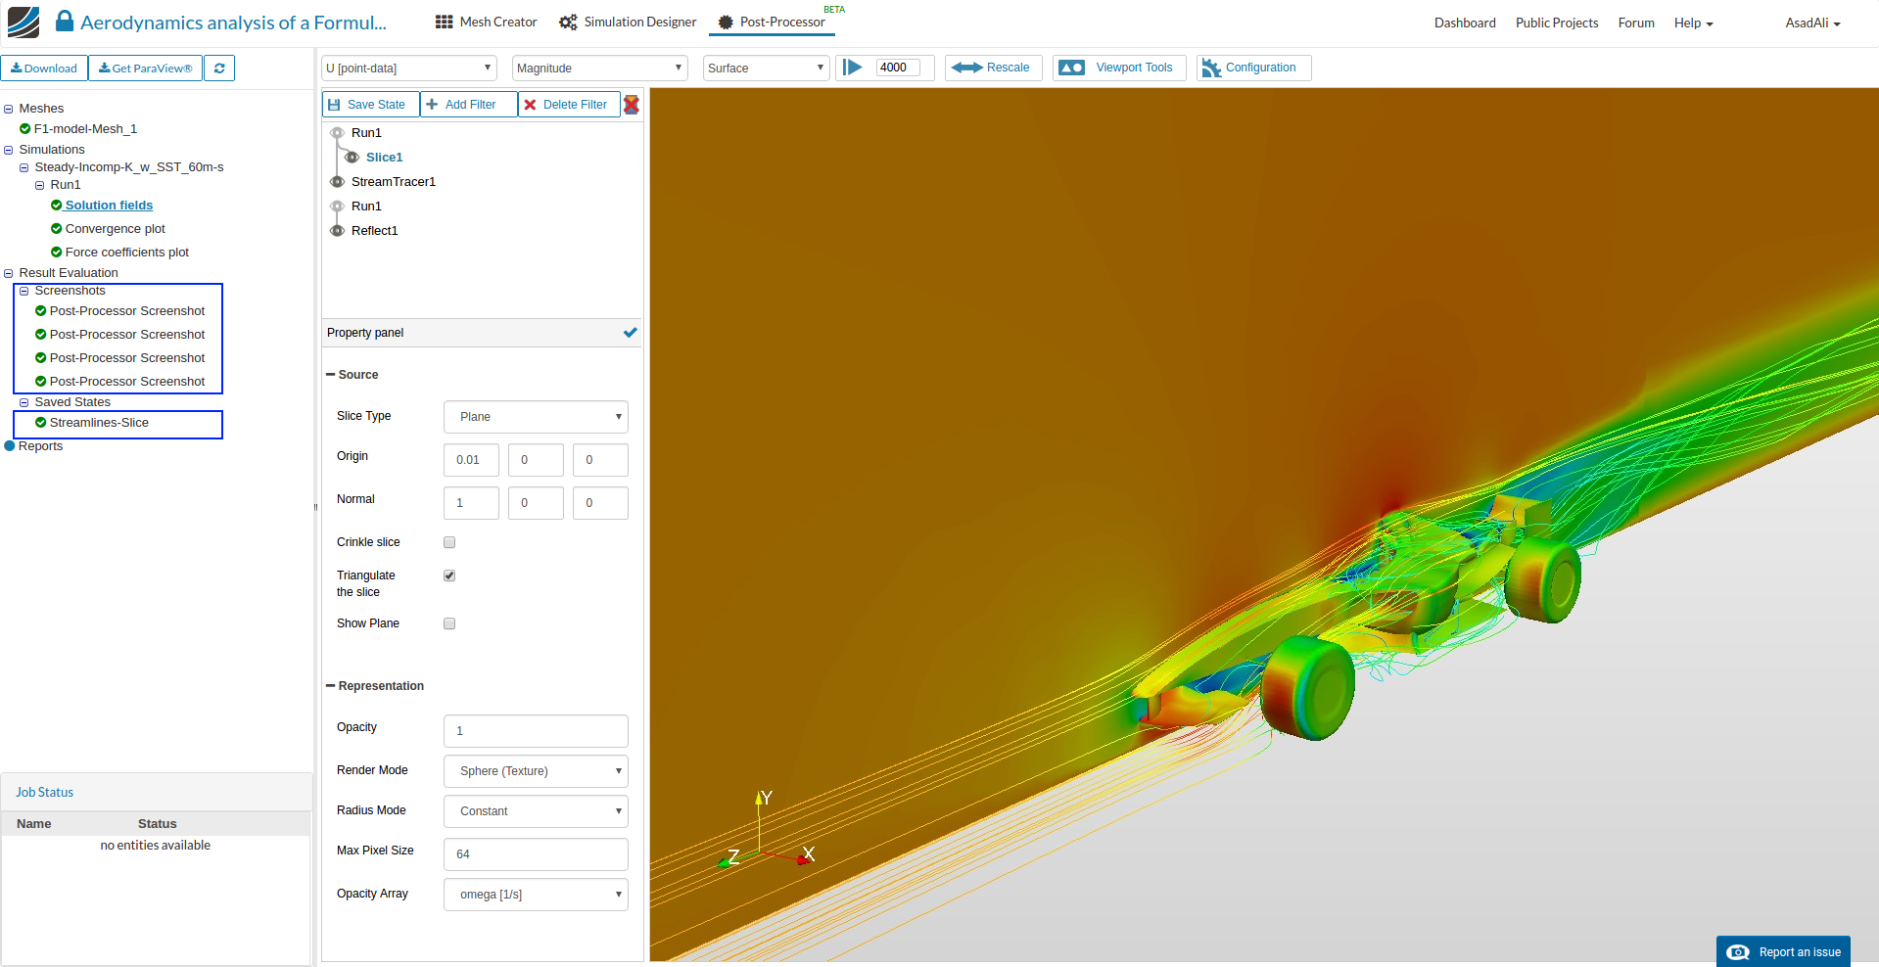This screenshot has height=967, width=1879.
Task: Click the Get ParaView button
Action: [146, 69]
